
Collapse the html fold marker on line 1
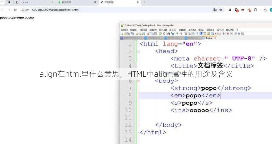click(x=138, y=44)
